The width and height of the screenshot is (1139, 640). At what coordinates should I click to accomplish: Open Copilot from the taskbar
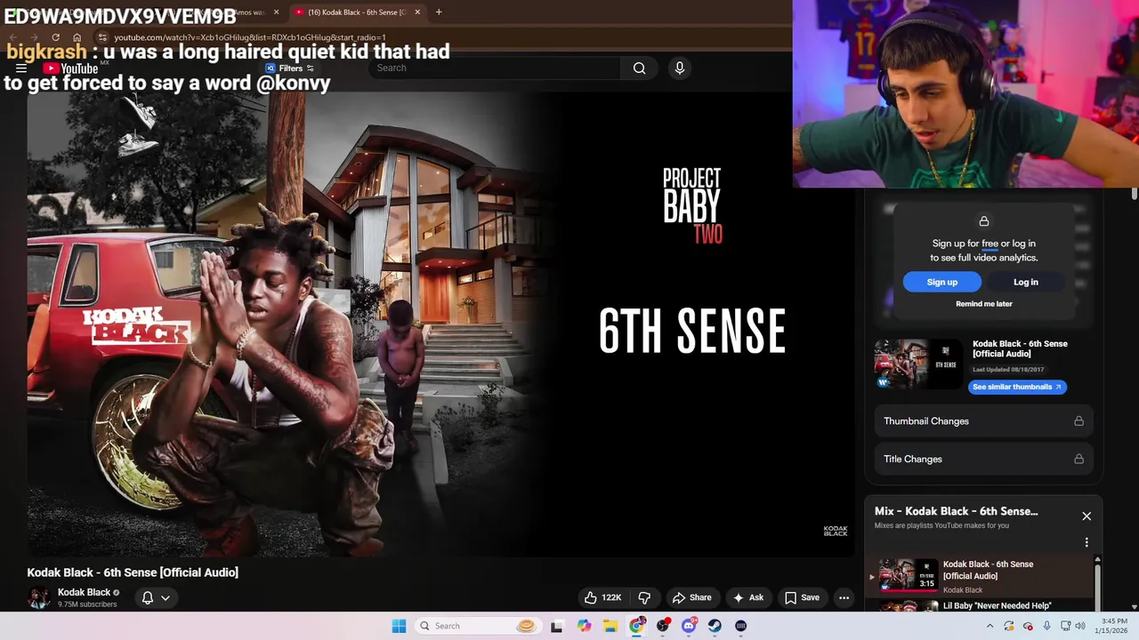click(x=584, y=626)
